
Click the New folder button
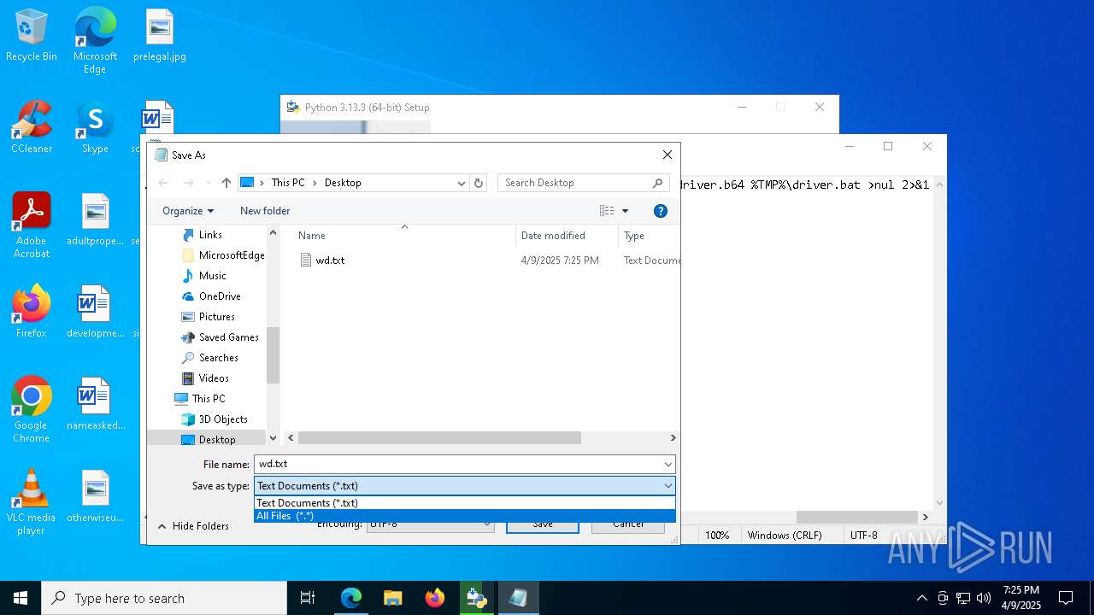coord(265,211)
